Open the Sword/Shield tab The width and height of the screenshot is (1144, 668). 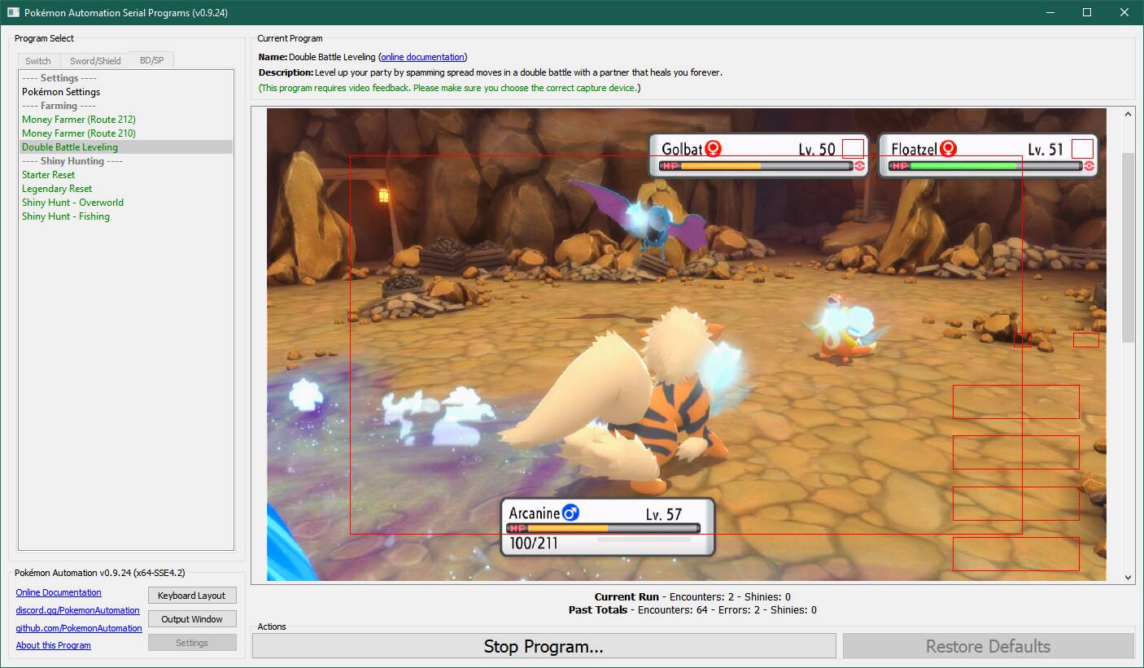click(95, 61)
